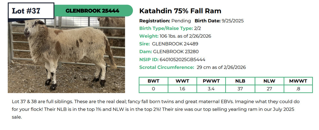Click the NLW value 27 cell
The width and height of the screenshot is (319, 130).
tap(269, 89)
